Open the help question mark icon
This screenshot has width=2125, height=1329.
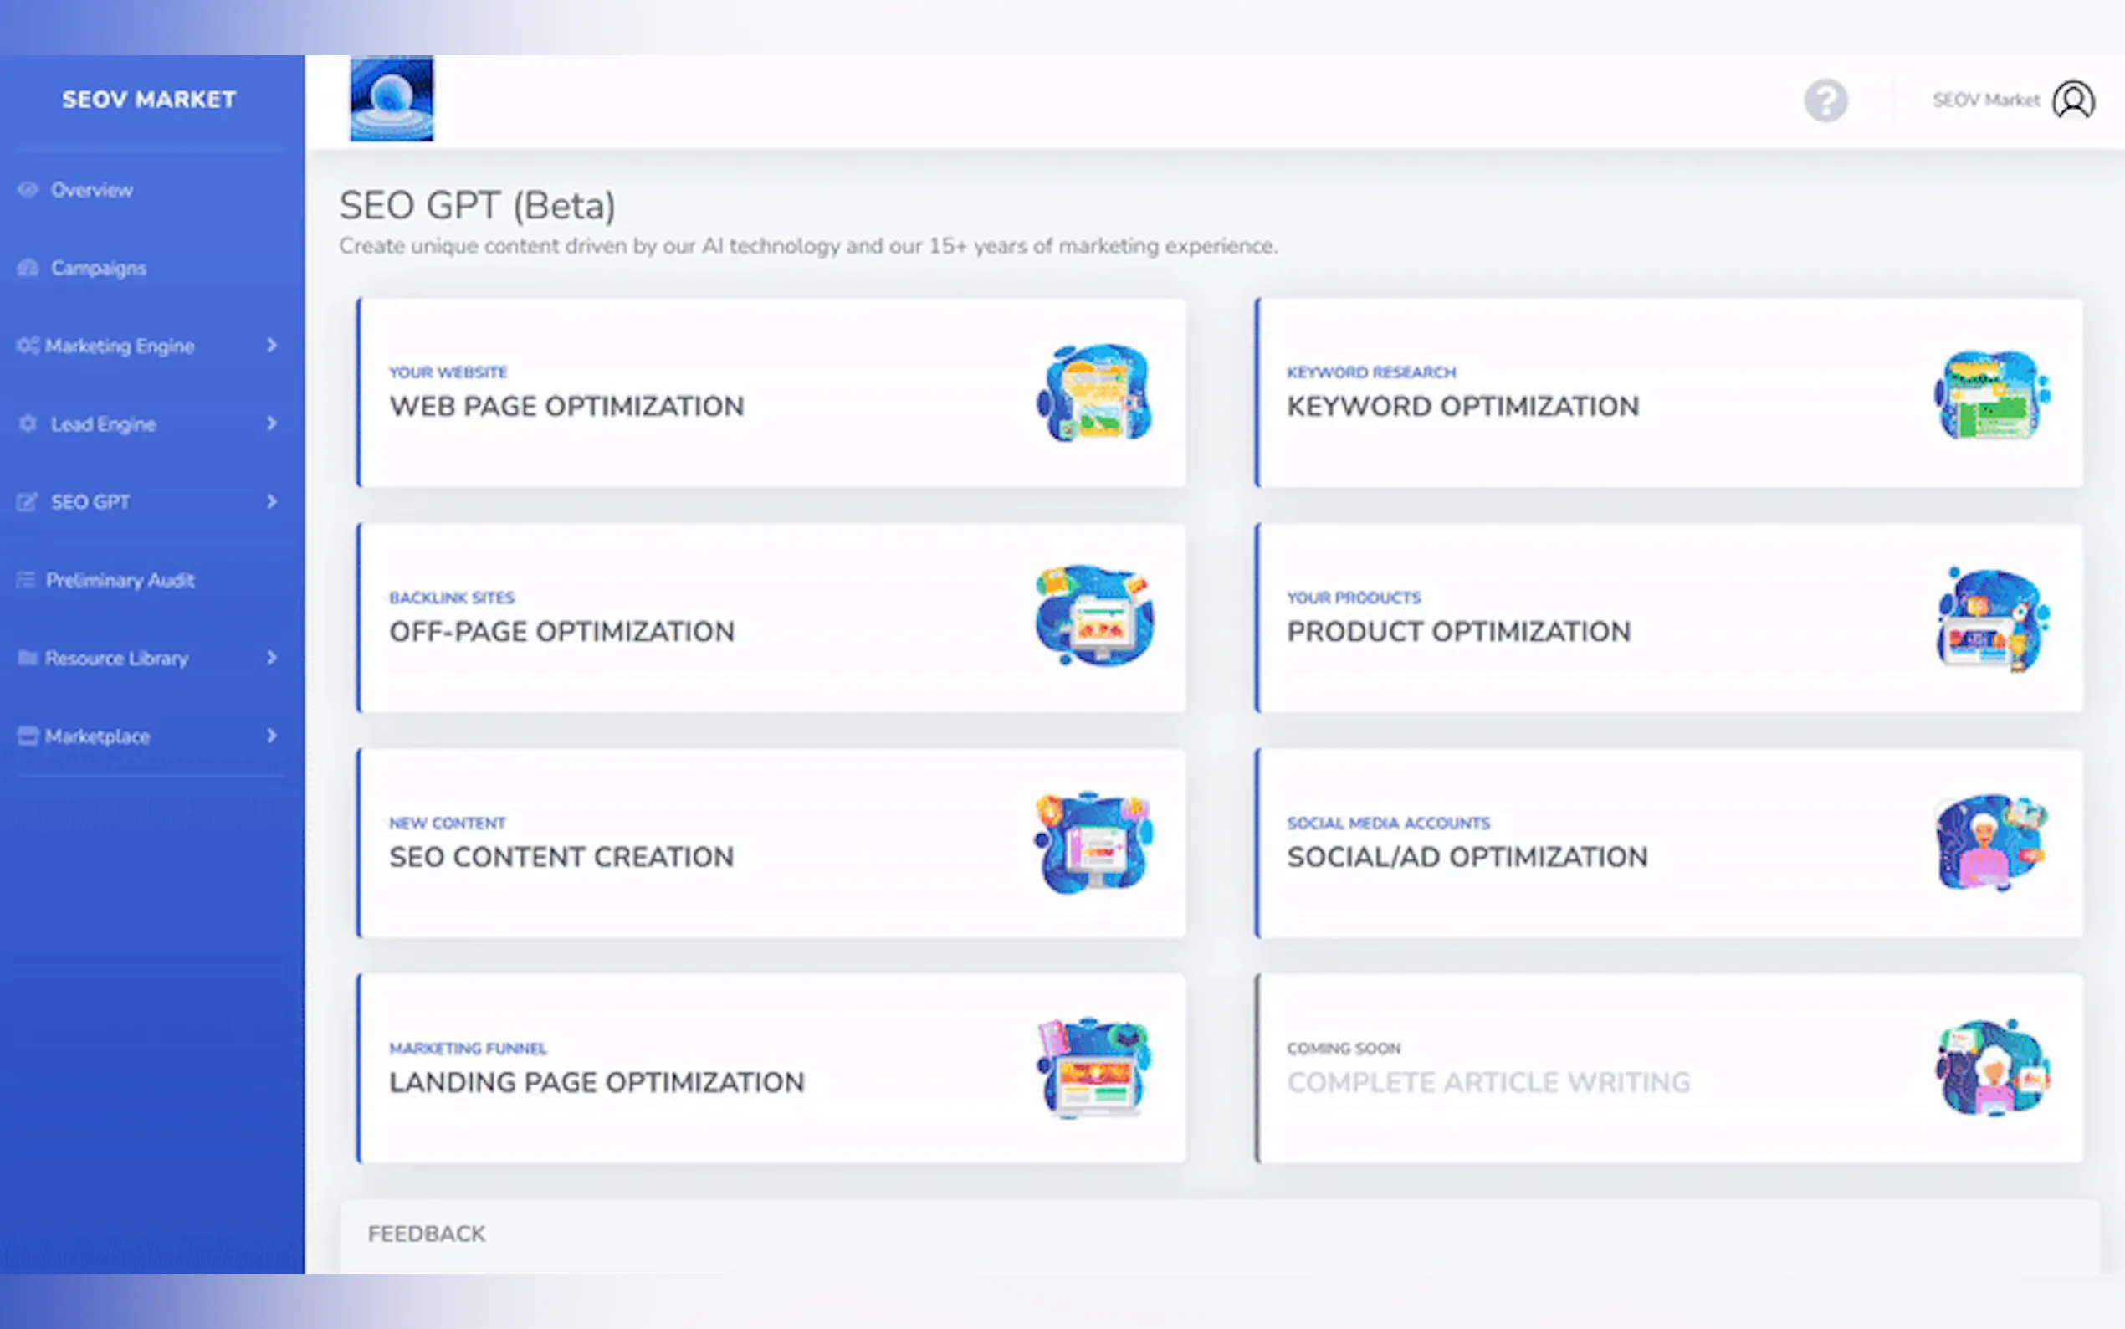tap(1826, 101)
